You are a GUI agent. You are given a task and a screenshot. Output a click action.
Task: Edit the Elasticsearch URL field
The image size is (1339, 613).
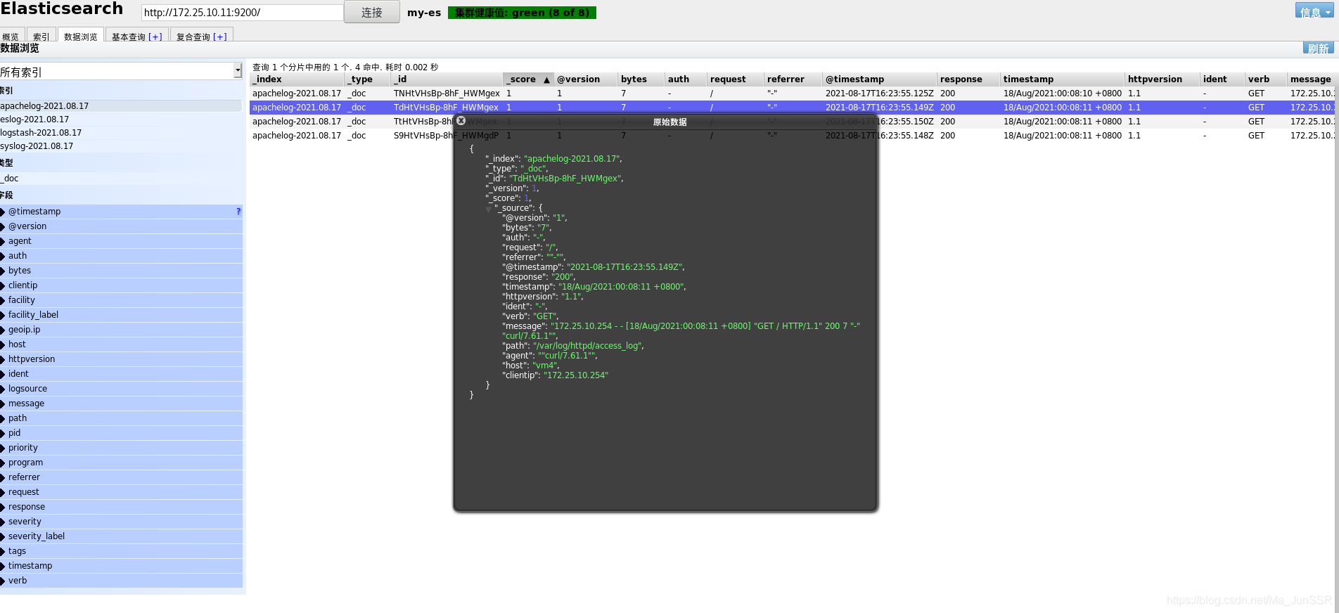pyautogui.click(x=242, y=13)
